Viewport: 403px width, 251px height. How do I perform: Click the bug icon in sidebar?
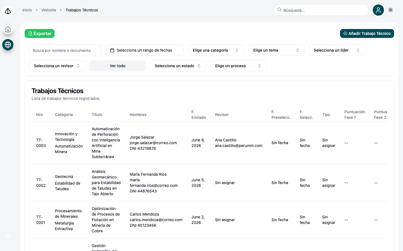(x=8, y=236)
